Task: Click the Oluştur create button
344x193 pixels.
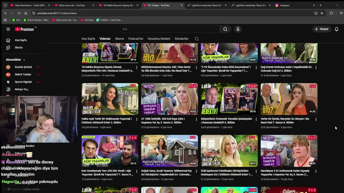Action: (322, 29)
